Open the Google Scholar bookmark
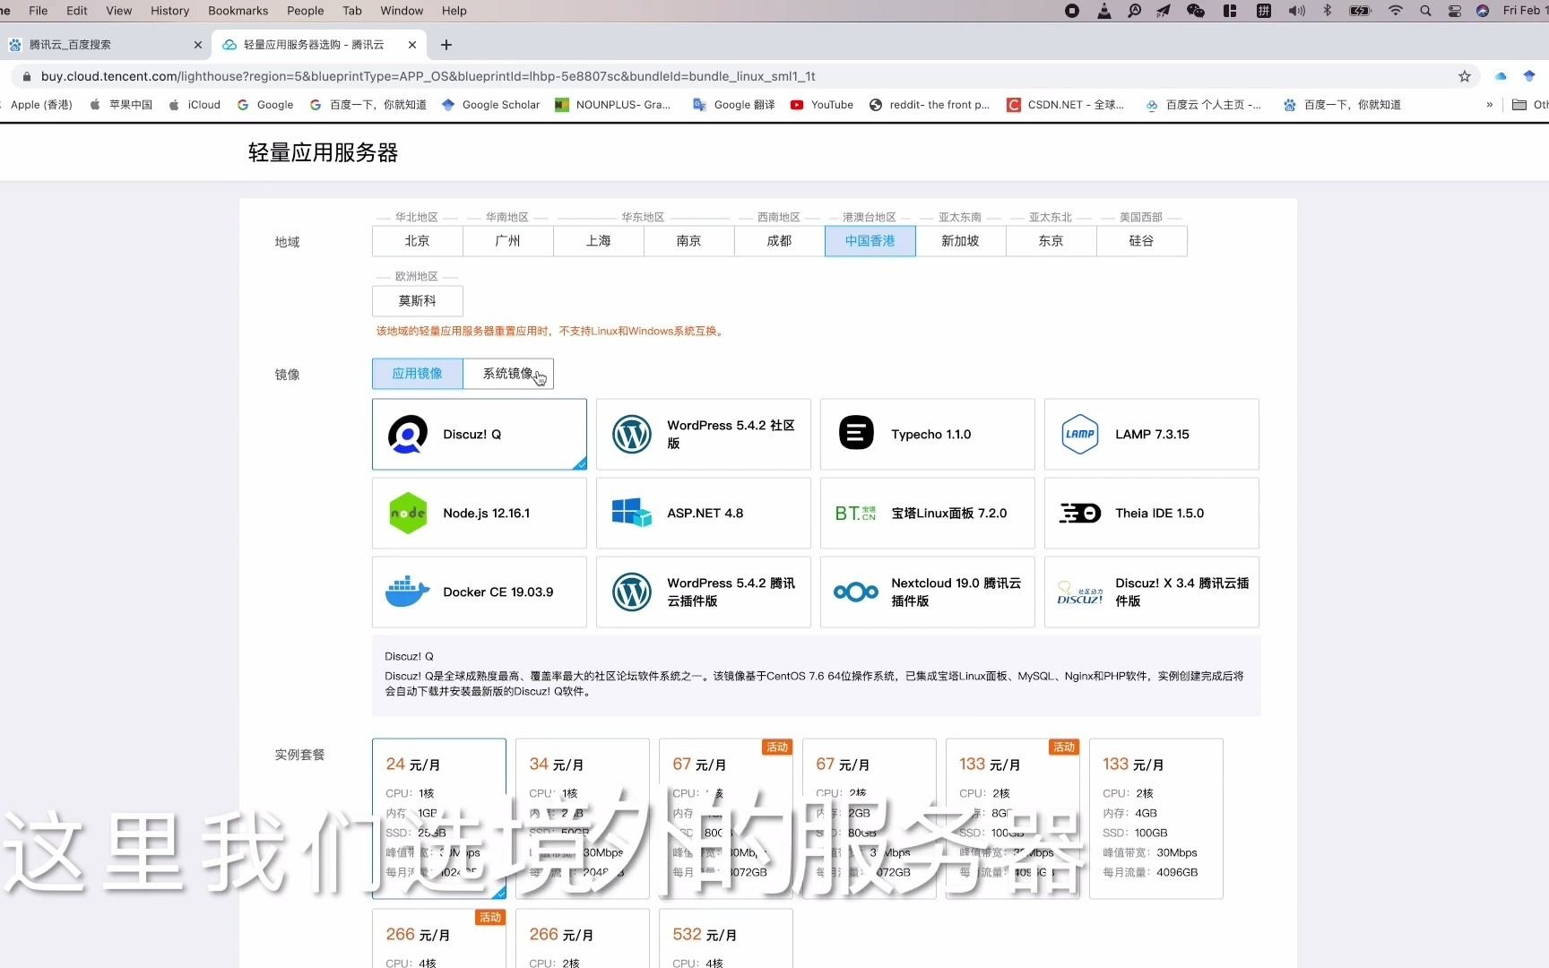Image resolution: width=1549 pixels, height=968 pixels. click(491, 105)
